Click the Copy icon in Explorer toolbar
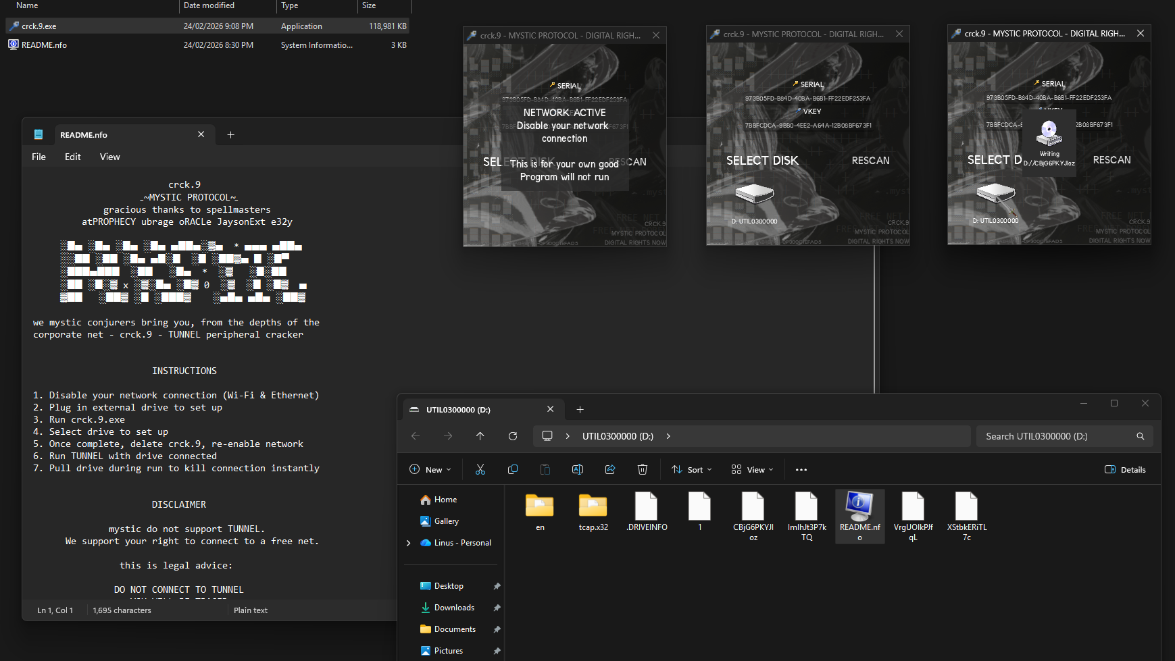 [513, 469]
